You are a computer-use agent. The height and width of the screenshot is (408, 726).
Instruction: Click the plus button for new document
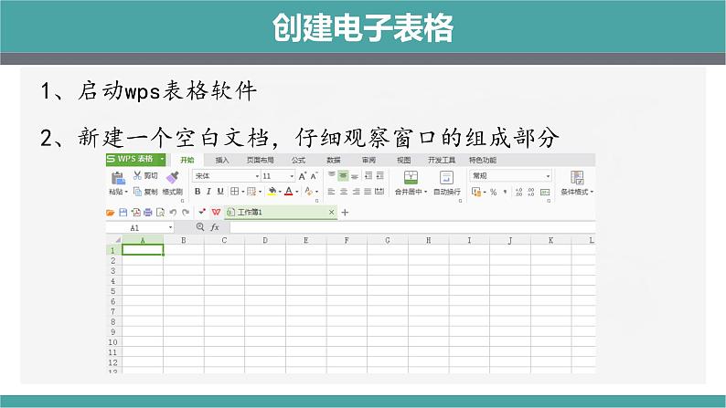[345, 212]
